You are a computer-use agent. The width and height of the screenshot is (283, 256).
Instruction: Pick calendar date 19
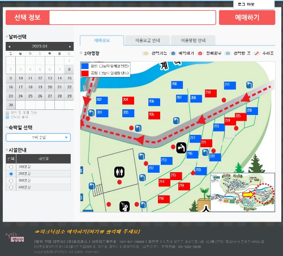pos(40,87)
